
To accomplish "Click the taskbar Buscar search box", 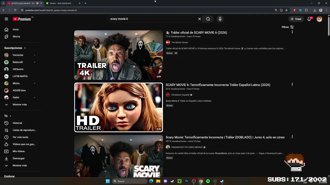I will point(130,181).
